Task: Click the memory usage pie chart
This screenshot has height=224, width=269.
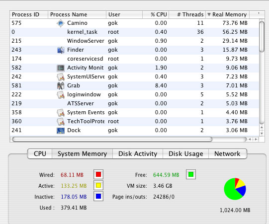Action: coord(235,189)
